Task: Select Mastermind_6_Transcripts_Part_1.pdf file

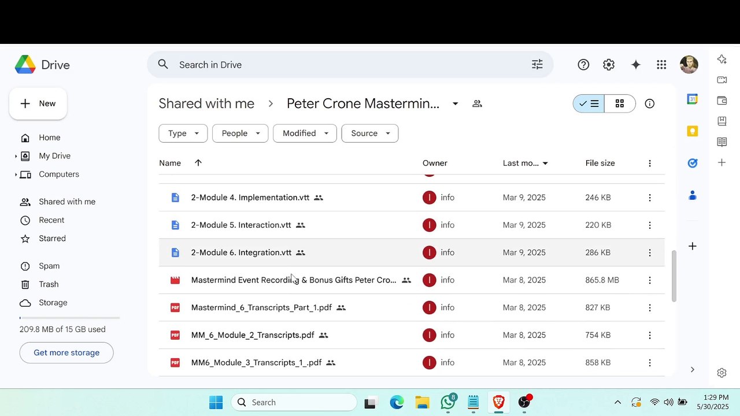Action: pyautogui.click(x=412, y=308)
